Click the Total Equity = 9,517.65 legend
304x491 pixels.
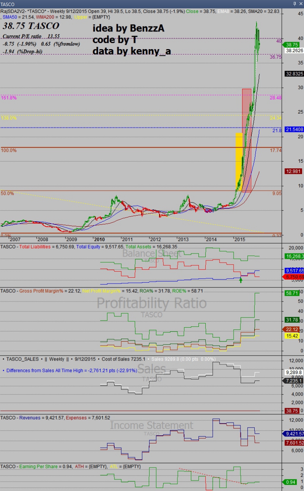point(99,247)
